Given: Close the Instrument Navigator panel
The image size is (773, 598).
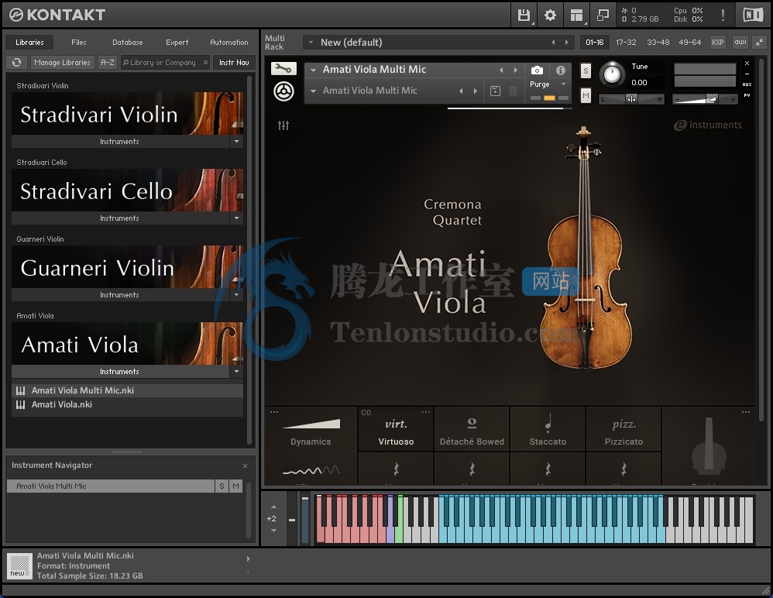Looking at the screenshot, I should coord(245,466).
